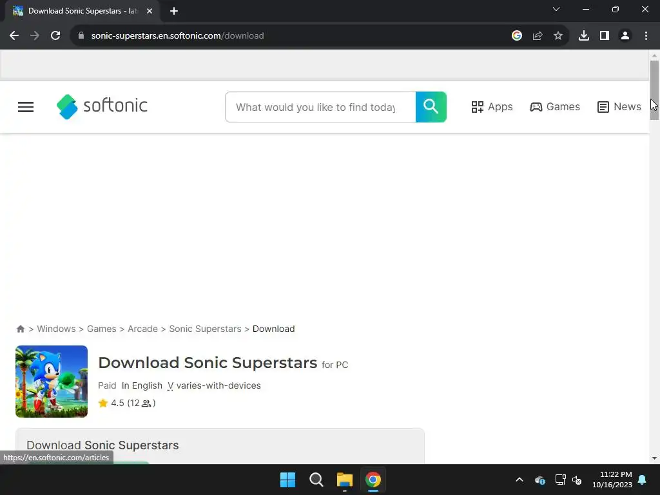View site information lock icon
Image resolution: width=660 pixels, height=495 pixels.
pos(81,36)
